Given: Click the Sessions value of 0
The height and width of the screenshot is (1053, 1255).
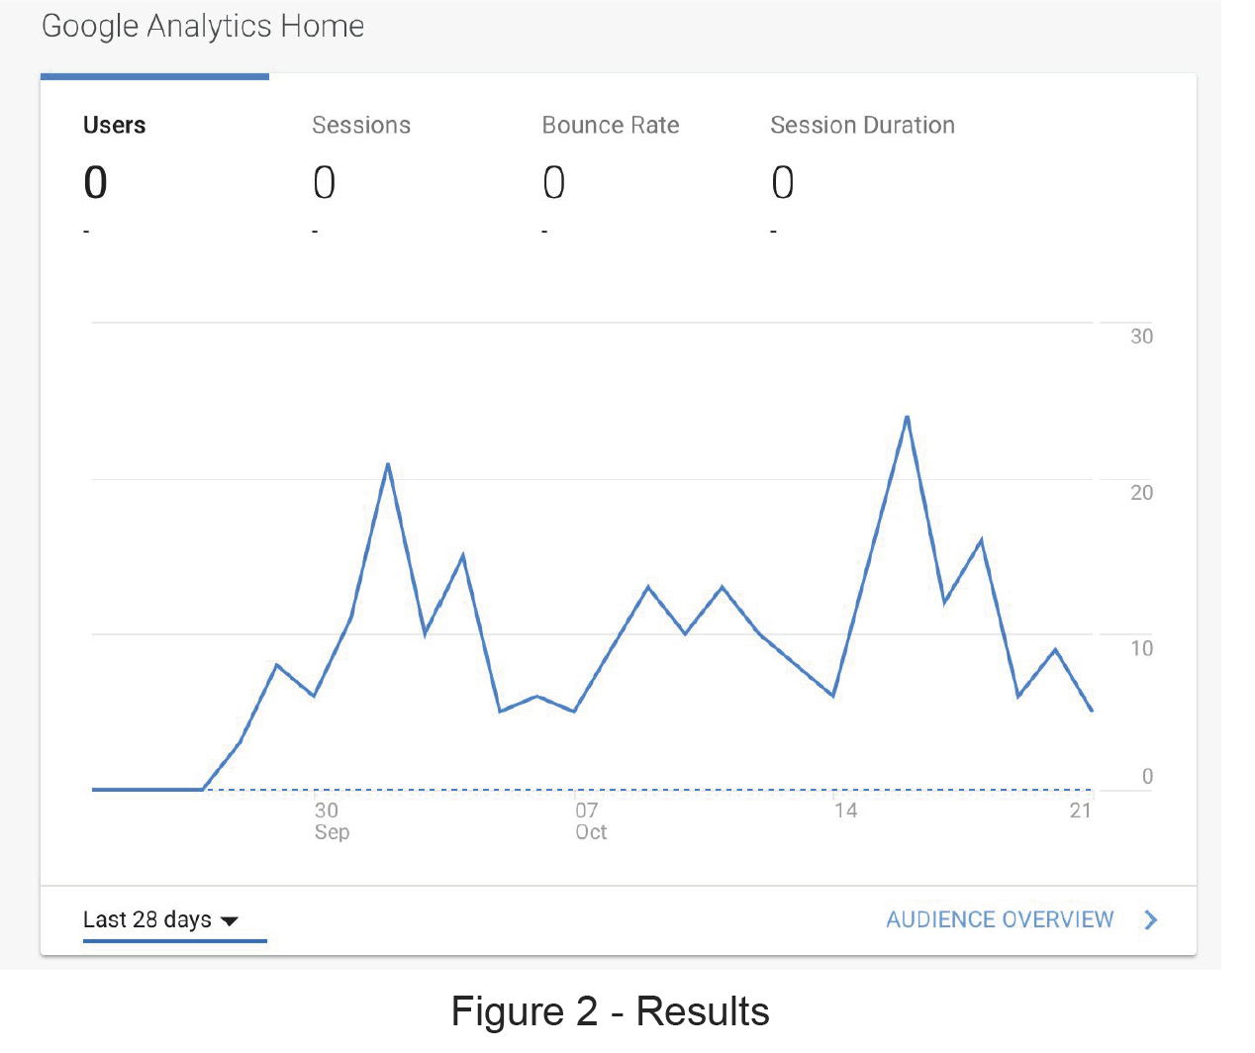Looking at the screenshot, I should pos(325,183).
